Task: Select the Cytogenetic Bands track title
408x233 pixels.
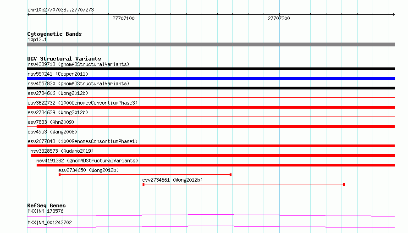Action: (x=55, y=34)
